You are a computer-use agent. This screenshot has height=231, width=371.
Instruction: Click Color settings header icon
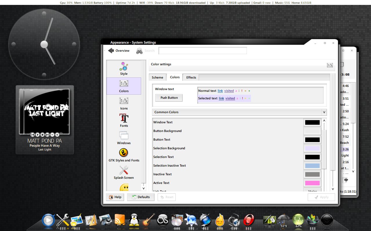(x=330, y=65)
